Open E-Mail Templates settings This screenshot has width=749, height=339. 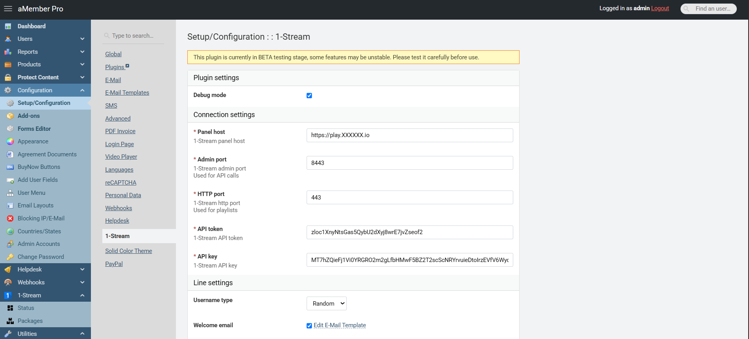(127, 93)
